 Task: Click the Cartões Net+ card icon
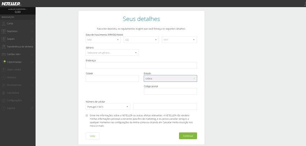coord(4,54)
